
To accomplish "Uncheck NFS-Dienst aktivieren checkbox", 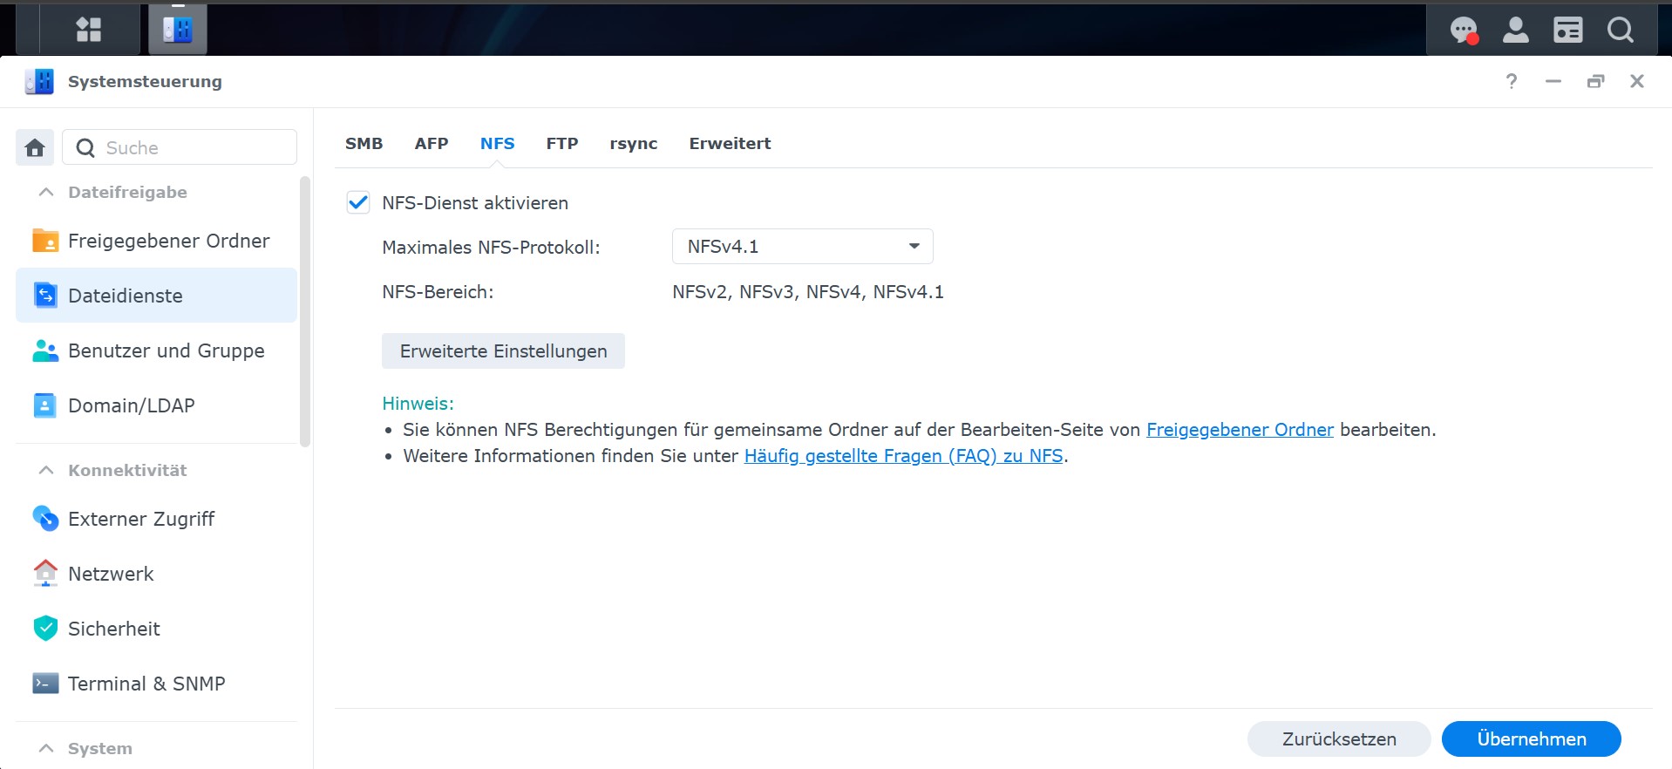I will point(358,202).
